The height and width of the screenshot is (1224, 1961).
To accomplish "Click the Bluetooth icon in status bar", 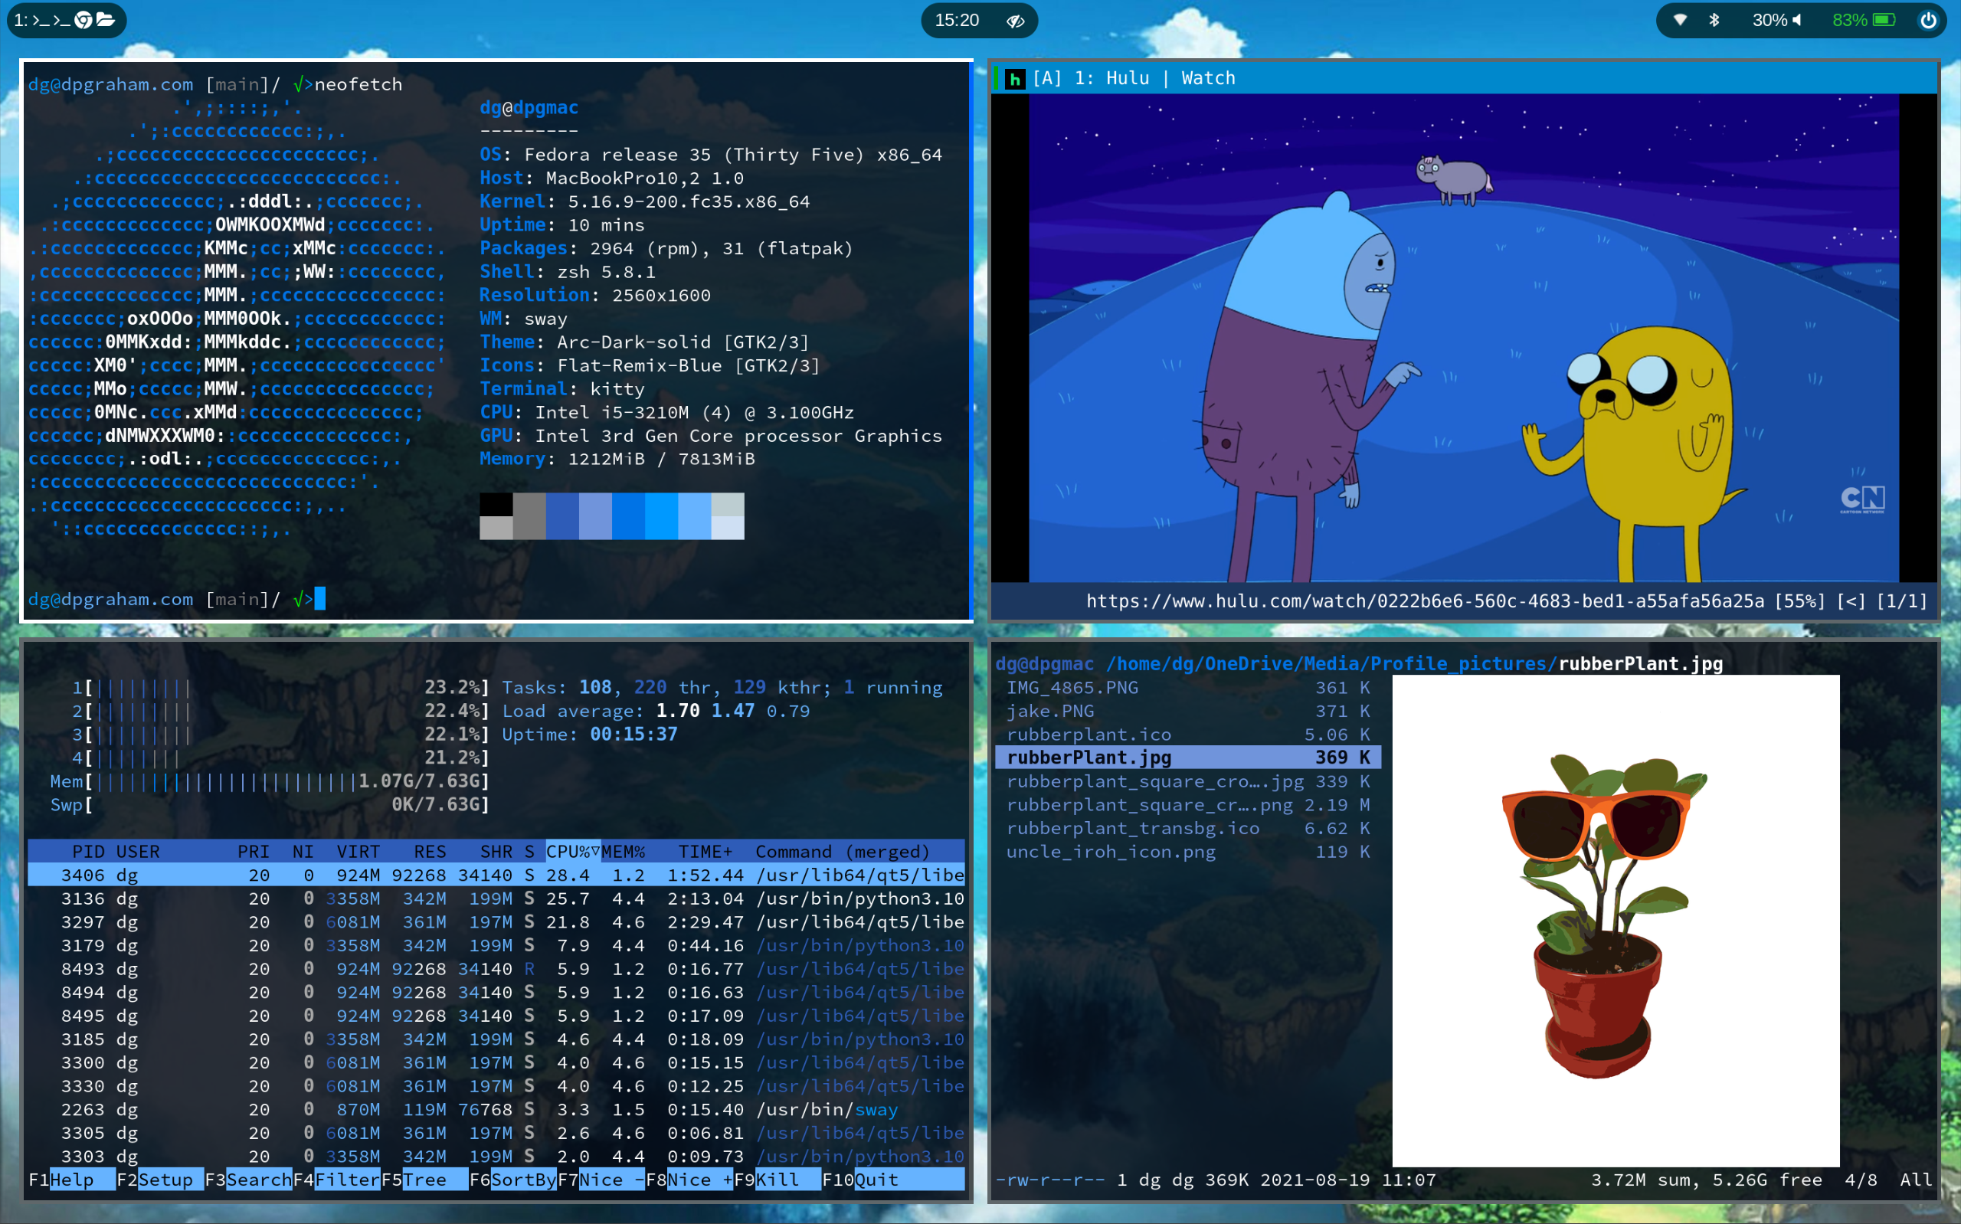I will point(1714,20).
